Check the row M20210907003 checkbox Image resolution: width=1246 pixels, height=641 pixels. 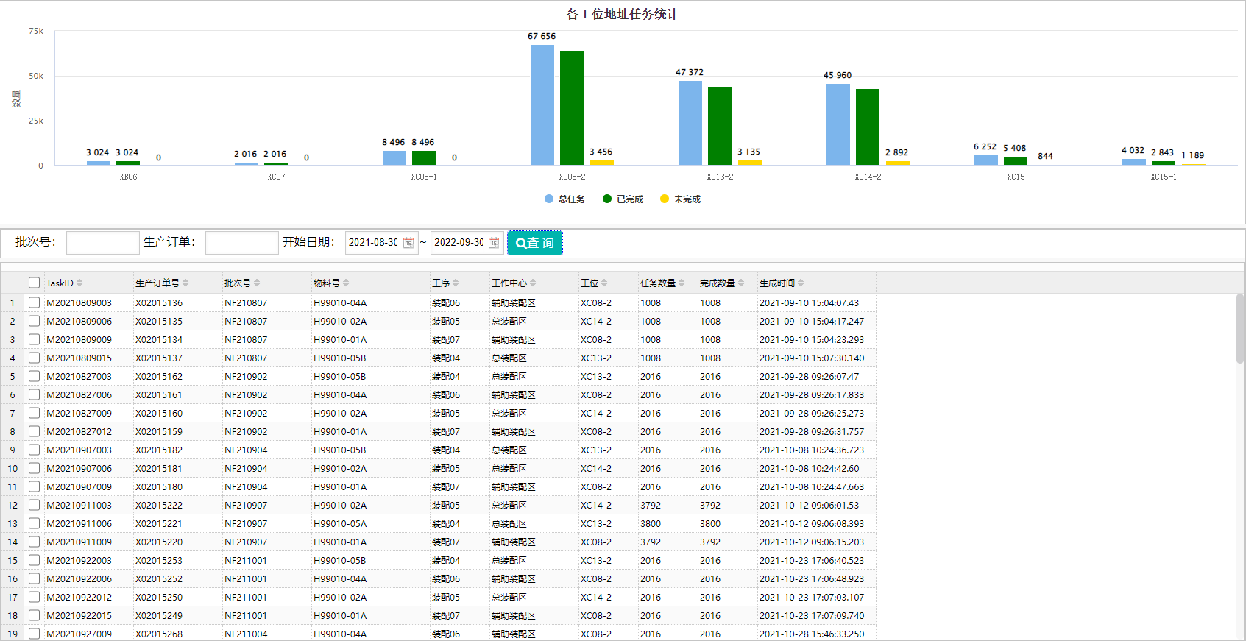34,450
